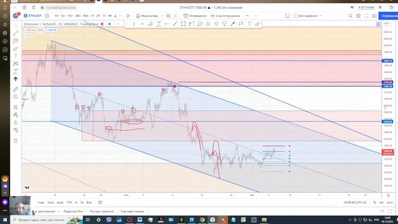The width and height of the screenshot is (398, 224).
Task: Select the vertical line favorite tool
Action: (134, 24)
